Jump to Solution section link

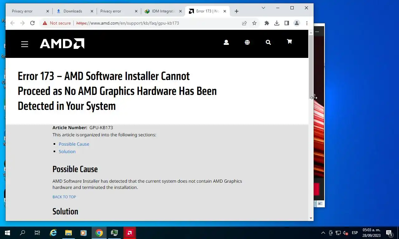(x=67, y=152)
